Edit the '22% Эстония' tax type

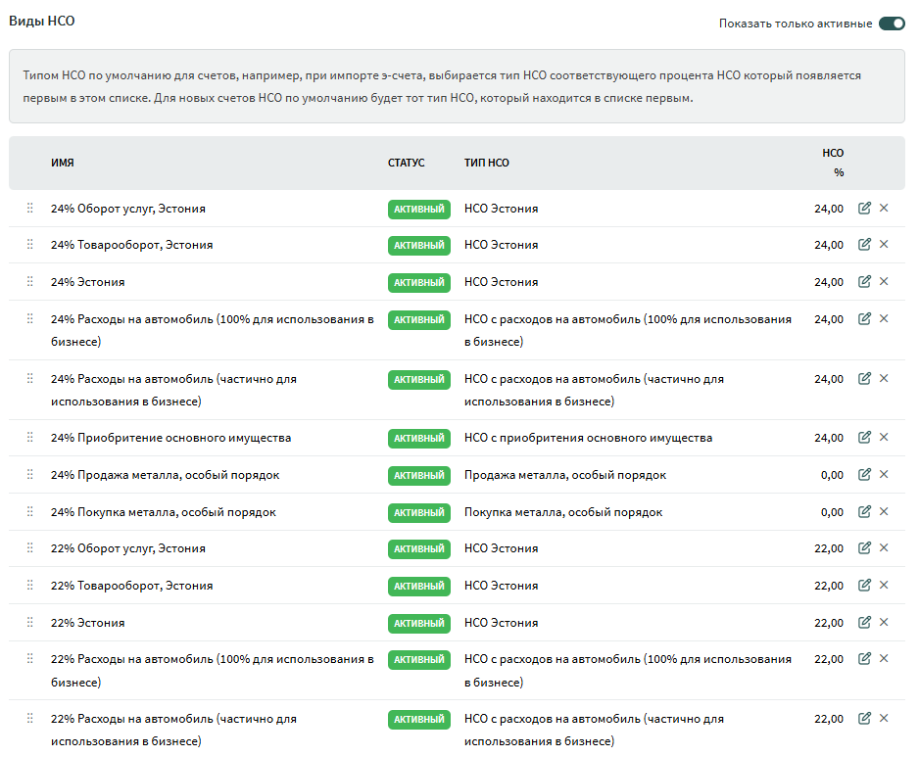pos(864,623)
